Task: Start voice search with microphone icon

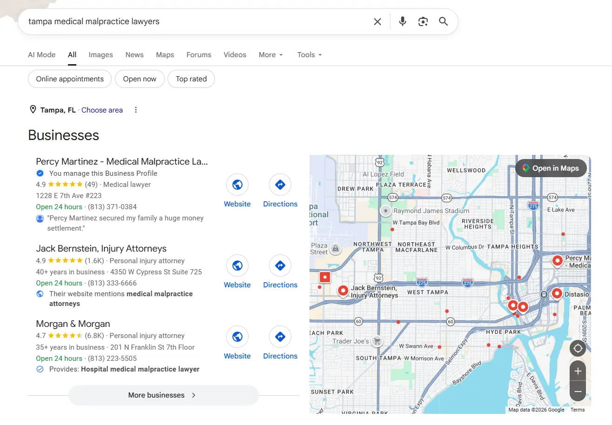Action: tap(403, 21)
